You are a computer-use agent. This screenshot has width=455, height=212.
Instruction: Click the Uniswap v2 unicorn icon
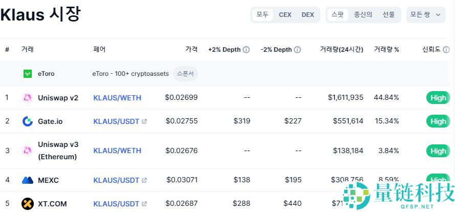28,98
